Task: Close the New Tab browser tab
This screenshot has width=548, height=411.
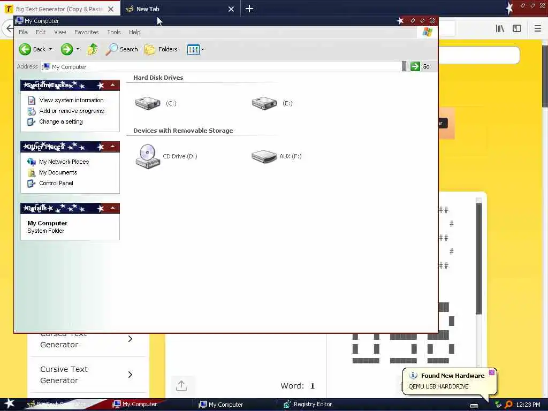Action: point(231,9)
